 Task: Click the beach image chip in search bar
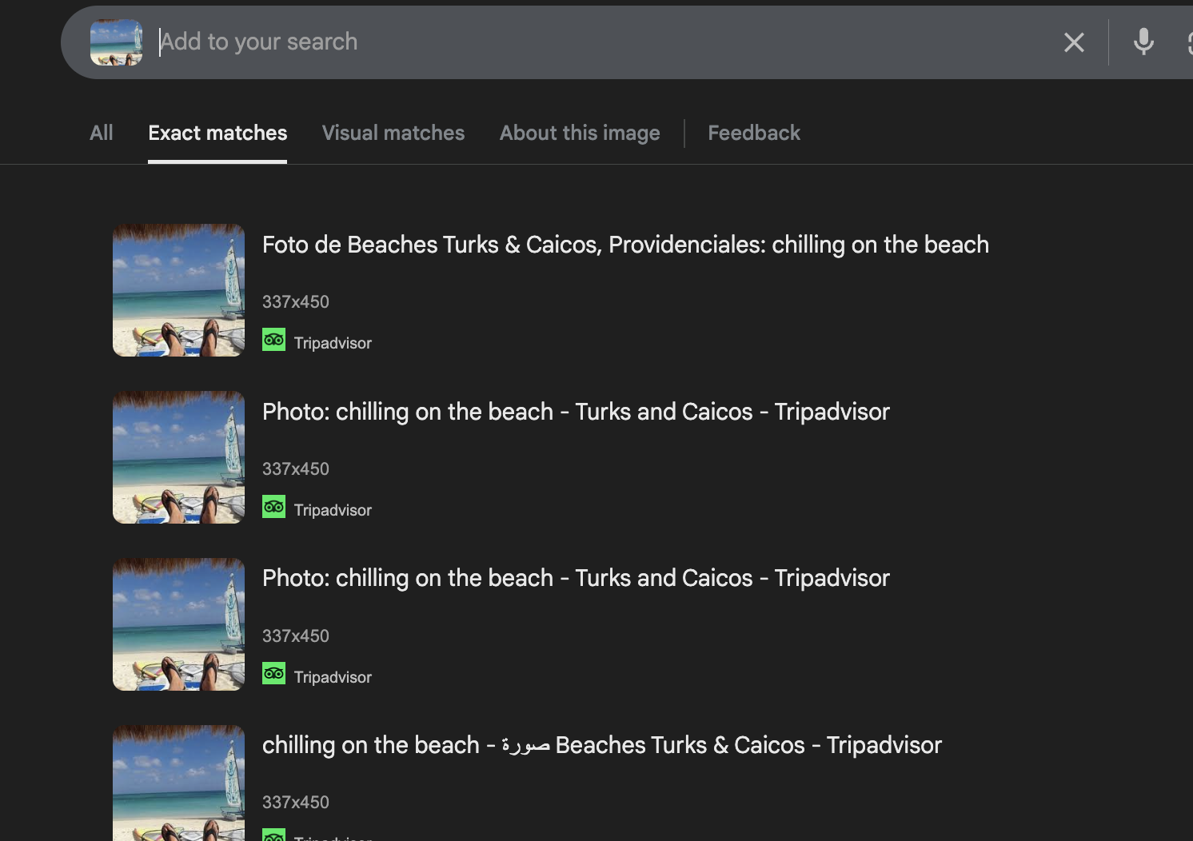click(x=117, y=42)
